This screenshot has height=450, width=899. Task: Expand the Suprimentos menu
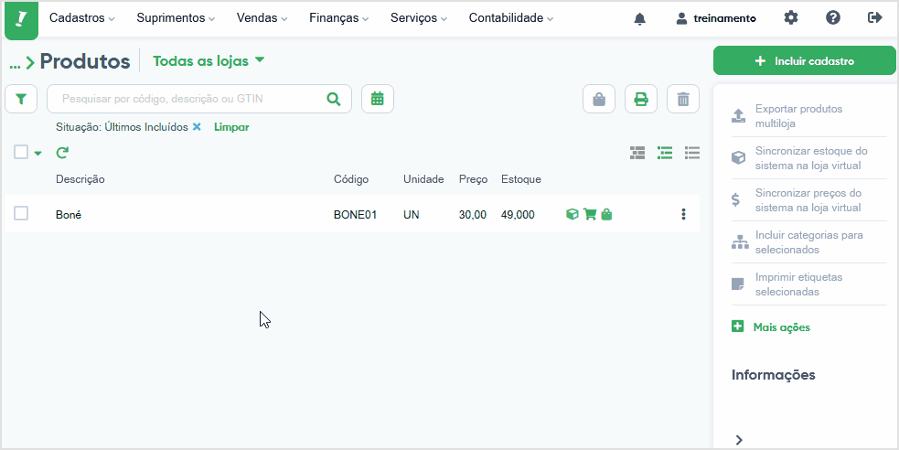click(176, 18)
